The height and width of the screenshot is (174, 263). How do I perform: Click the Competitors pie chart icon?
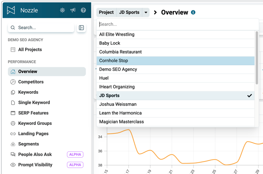pyautogui.click(x=13, y=82)
